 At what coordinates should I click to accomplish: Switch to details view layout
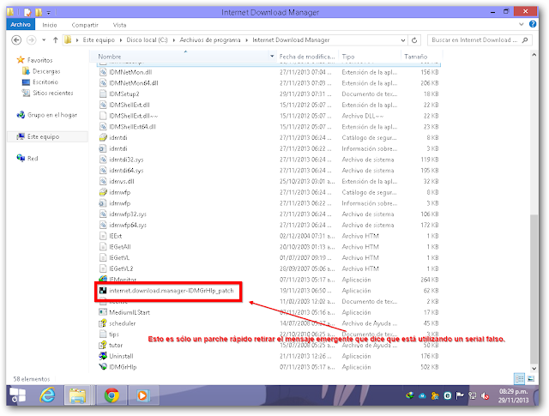519,378
